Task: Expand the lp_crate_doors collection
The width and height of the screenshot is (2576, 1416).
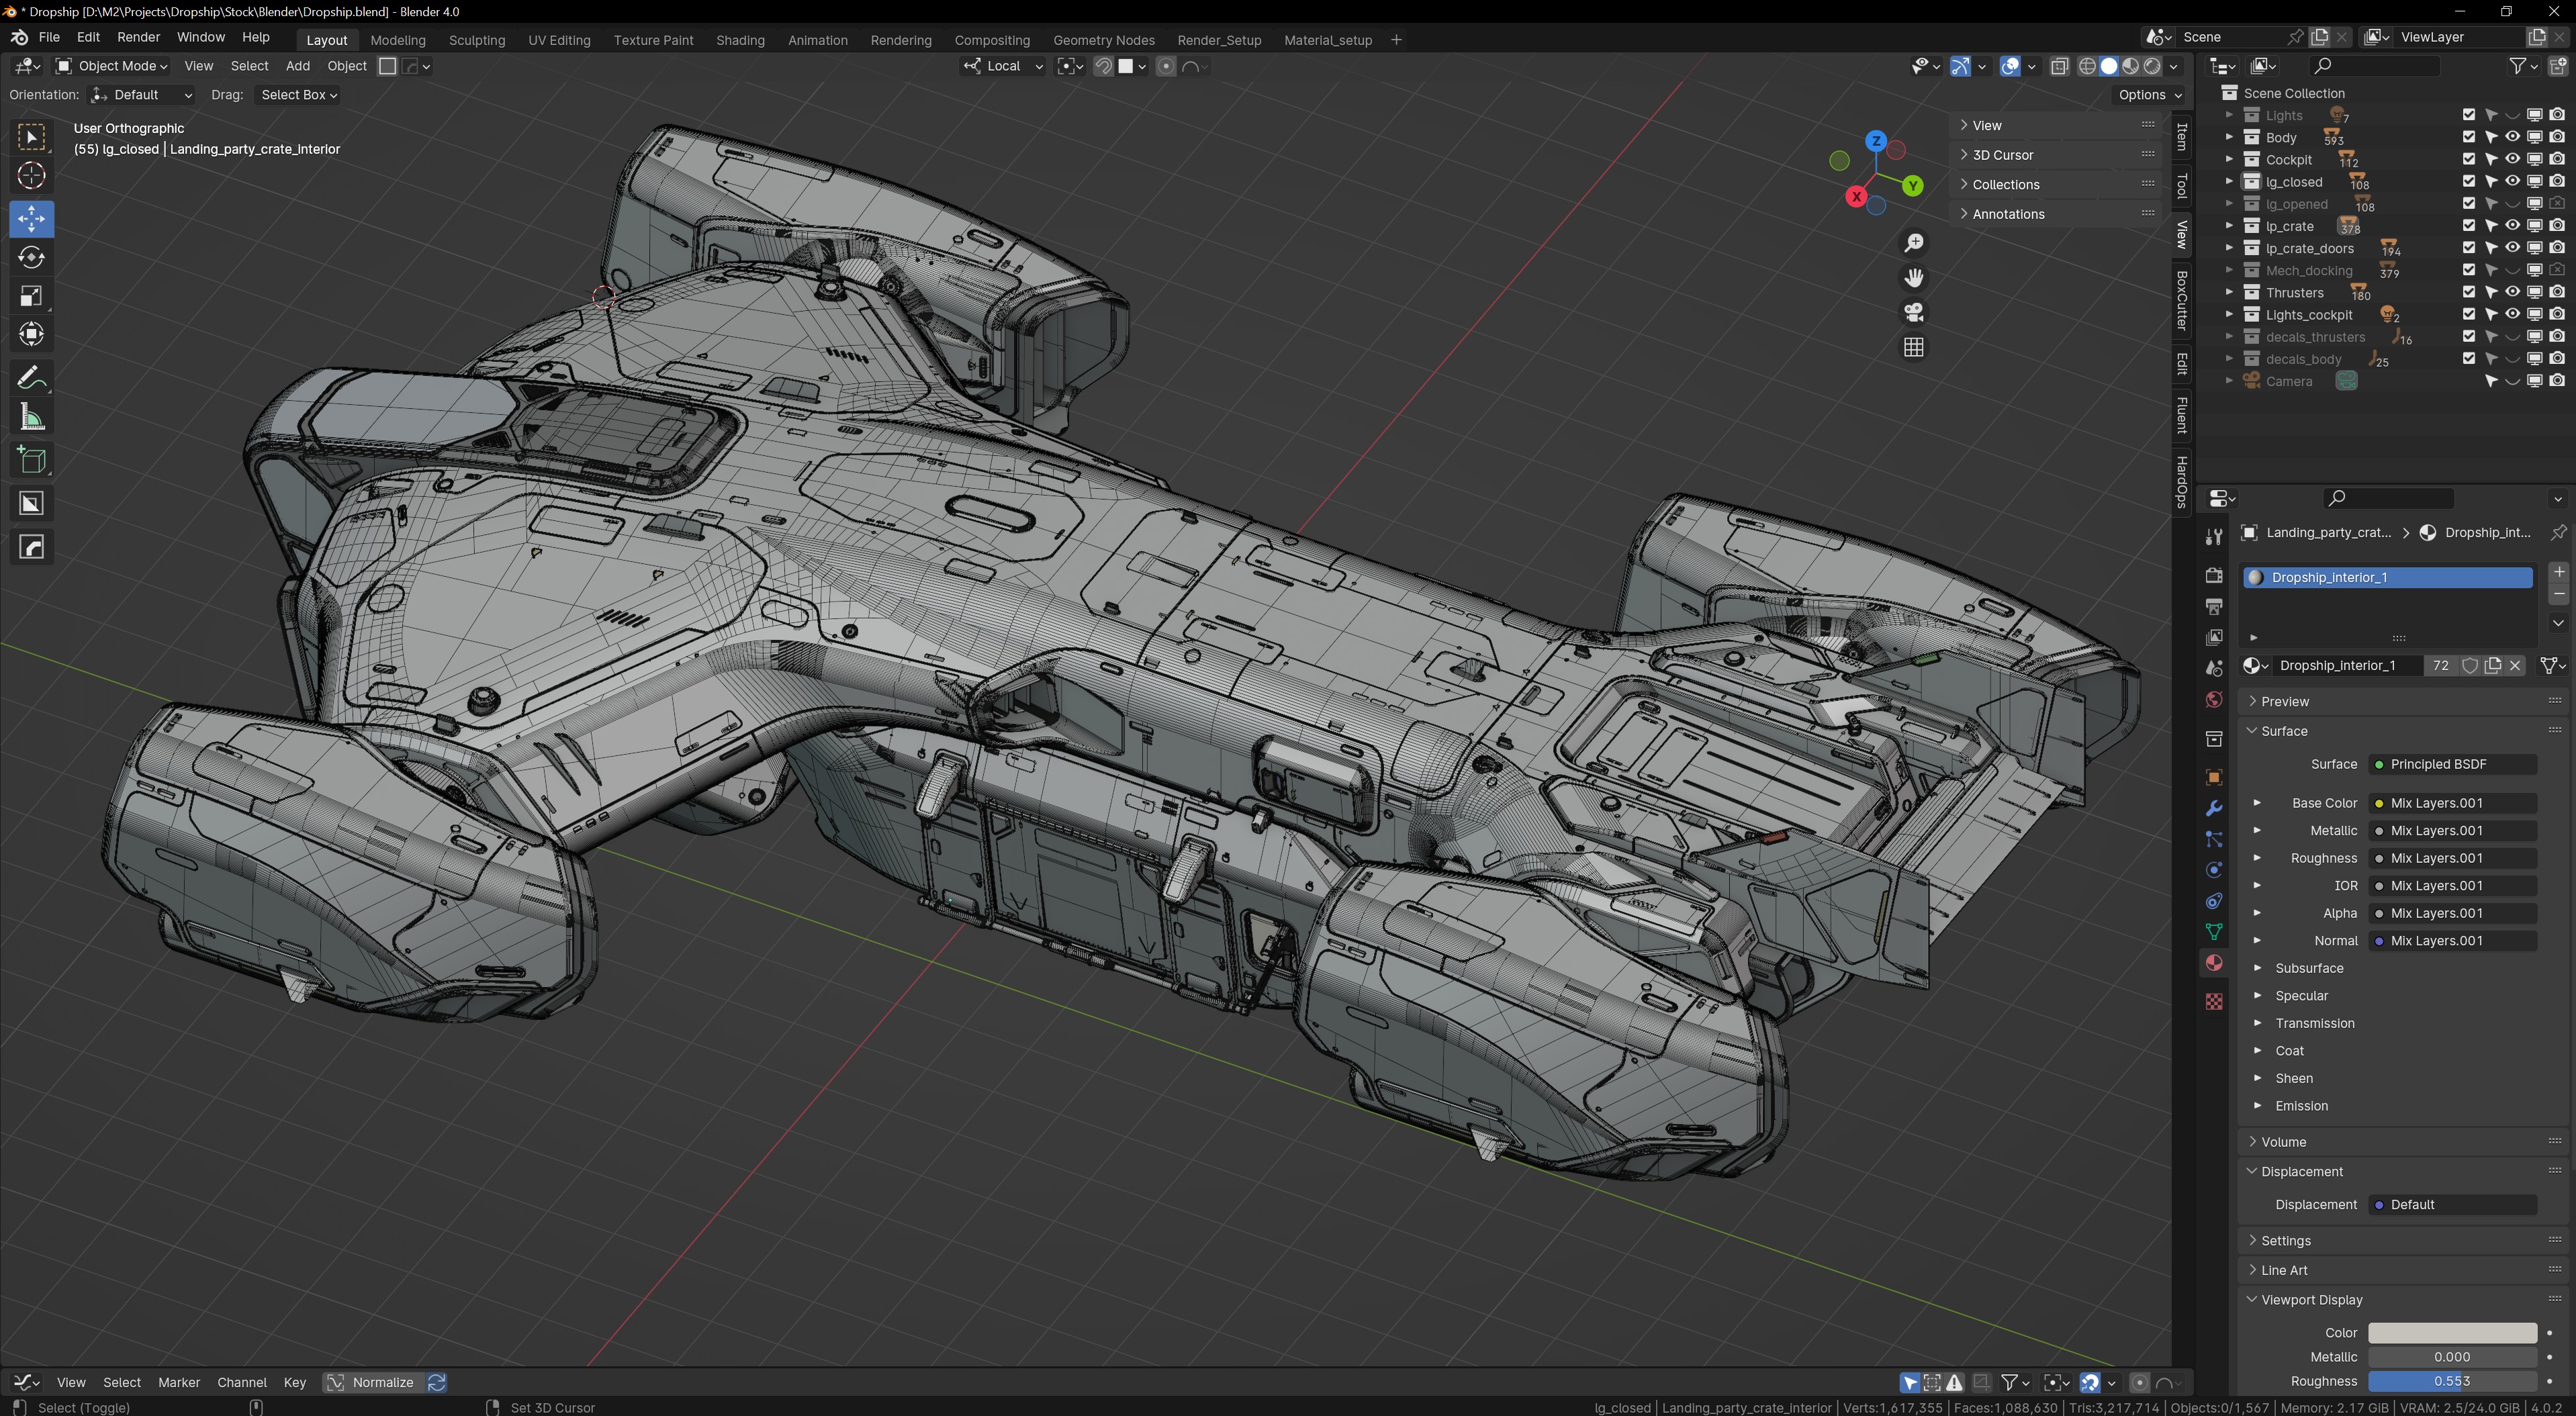Action: pyautogui.click(x=2229, y=248)
